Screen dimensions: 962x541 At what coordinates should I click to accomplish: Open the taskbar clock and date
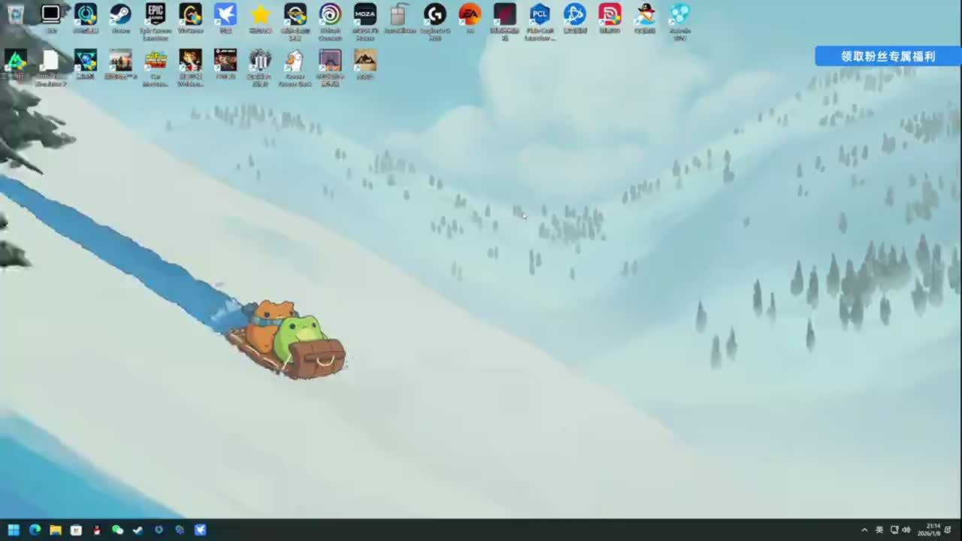point(932,530)
